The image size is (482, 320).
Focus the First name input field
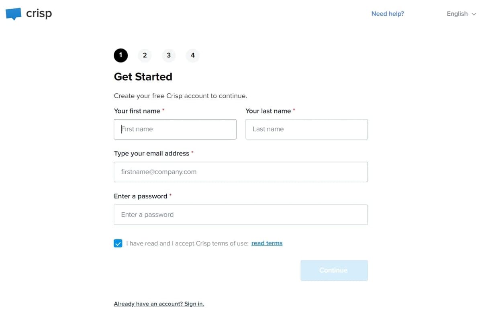[x=175, y=129]
